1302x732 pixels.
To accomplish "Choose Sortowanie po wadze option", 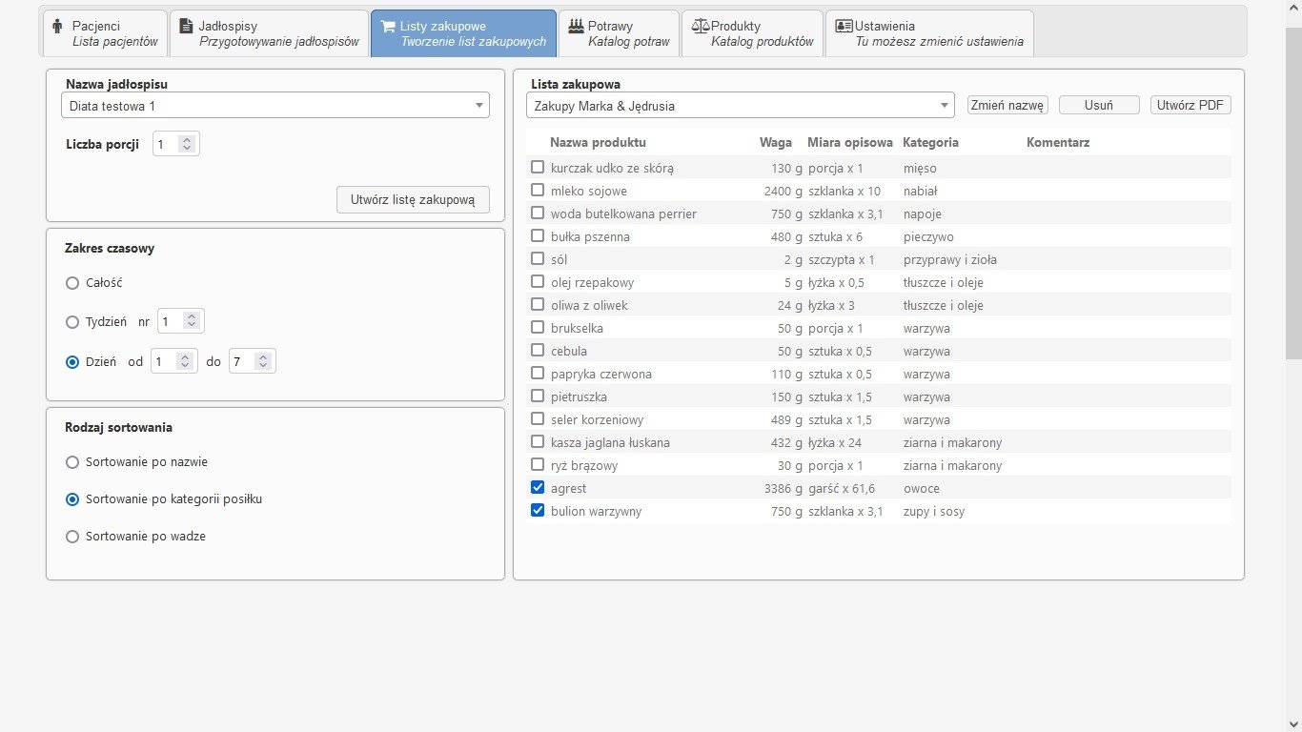I will (x=72, y=537).
